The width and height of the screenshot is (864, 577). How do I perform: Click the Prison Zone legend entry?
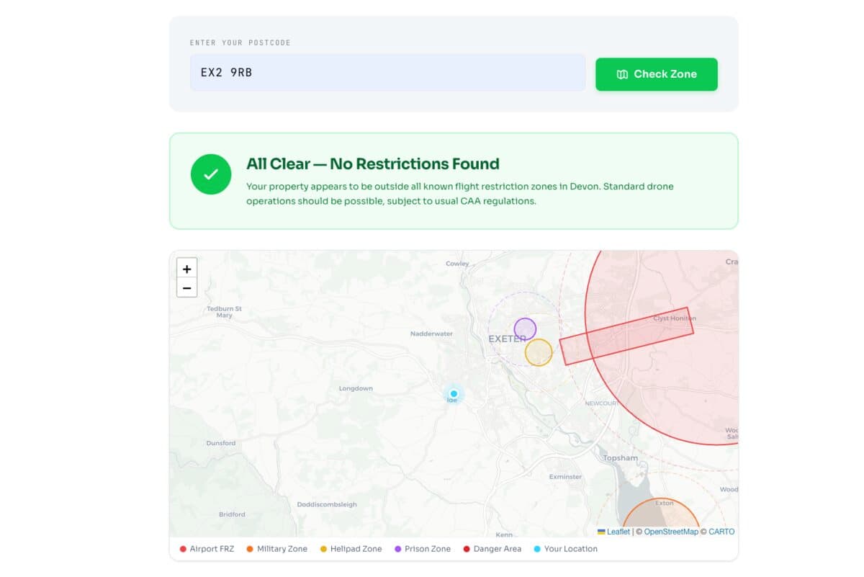tap(423, 549)
